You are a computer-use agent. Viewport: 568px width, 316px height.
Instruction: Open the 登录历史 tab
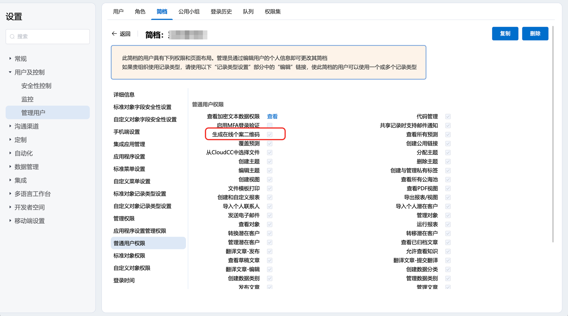click(221, 12)
